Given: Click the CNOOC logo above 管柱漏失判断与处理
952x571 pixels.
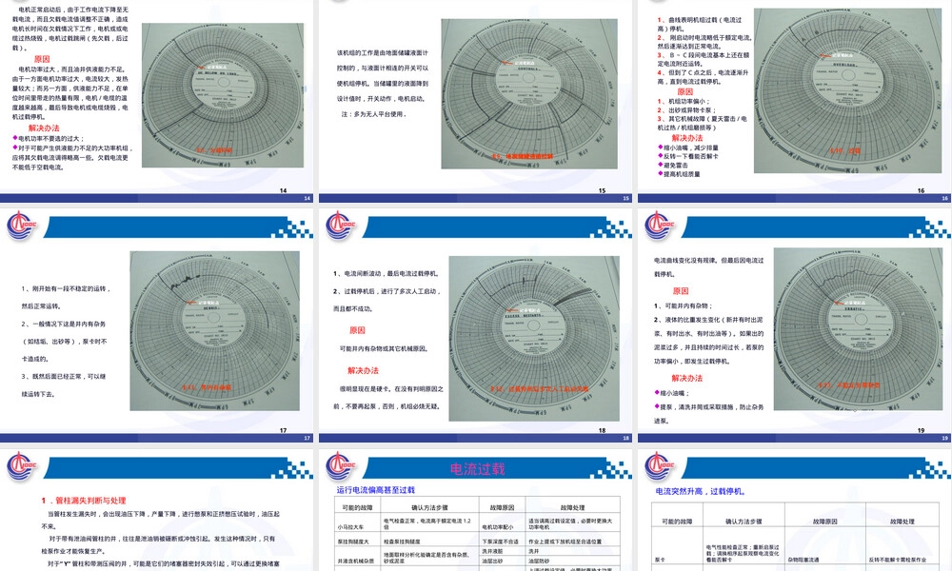Looking at the screenshot, I should [x=22, y=466].
